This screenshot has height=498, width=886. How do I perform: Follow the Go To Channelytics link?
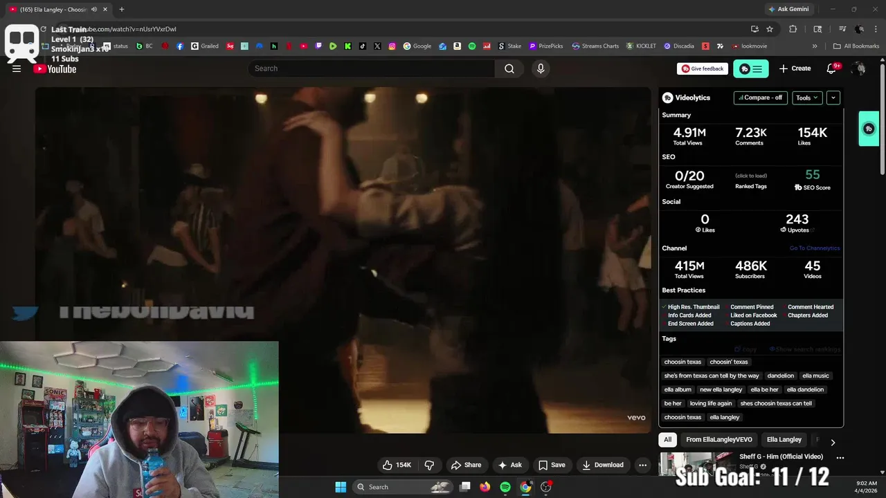coord(815,248)
